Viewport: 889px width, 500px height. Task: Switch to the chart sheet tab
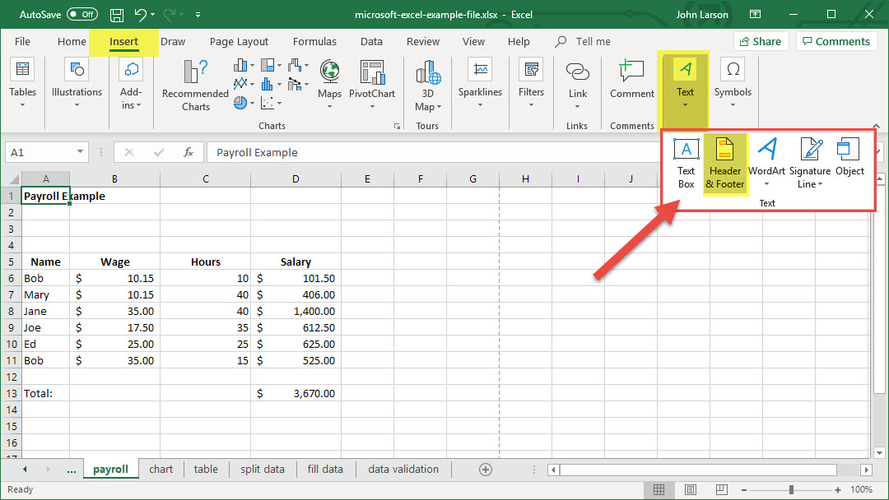pyautogui.click(x=161, y=470)
